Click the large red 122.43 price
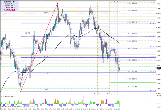The width and height of the screenshot is (161, 110). pyautogui.click(x=10, y=10)
